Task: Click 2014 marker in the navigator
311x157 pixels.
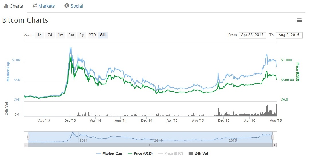Action: point(84,140)
